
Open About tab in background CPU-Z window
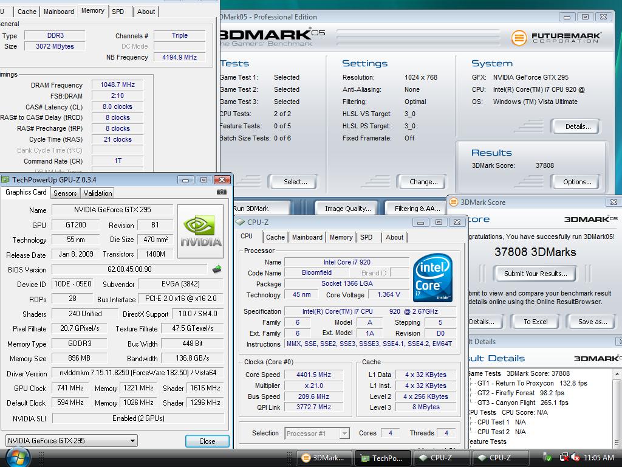point(146,12)
